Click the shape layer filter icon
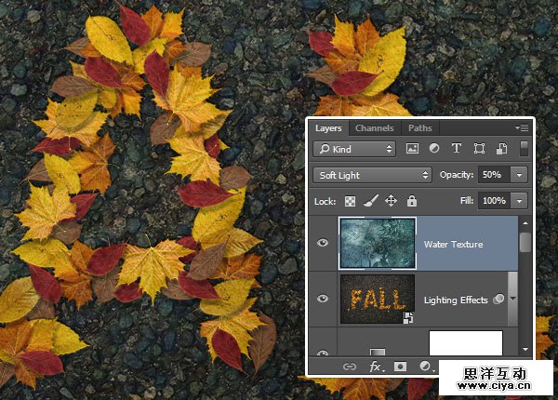Screen dimensions: 558x400 (479, 148)
